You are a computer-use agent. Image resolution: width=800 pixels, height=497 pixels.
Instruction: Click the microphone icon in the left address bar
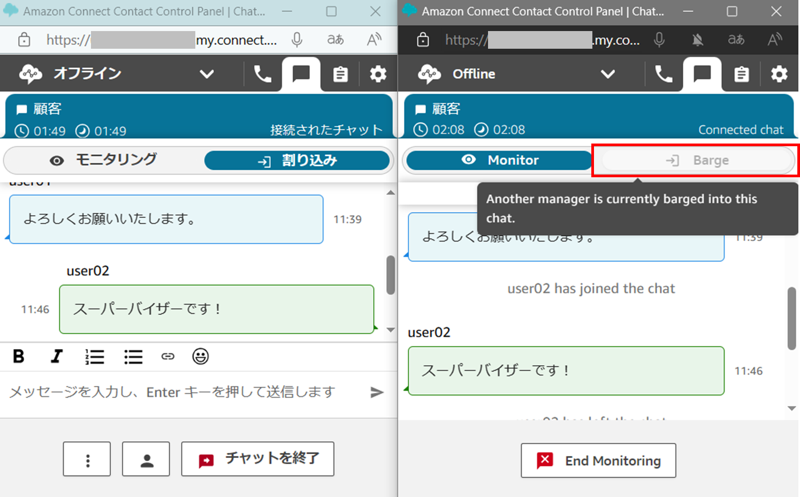coord(297,40)
